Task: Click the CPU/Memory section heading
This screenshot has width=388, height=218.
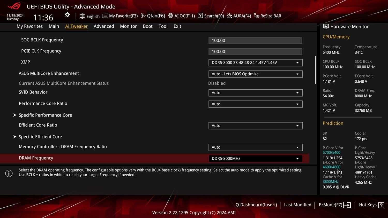Action: coord(336,37)
